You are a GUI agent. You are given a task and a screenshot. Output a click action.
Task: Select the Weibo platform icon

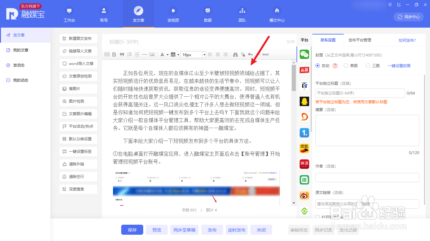click(x=304, y=195)
